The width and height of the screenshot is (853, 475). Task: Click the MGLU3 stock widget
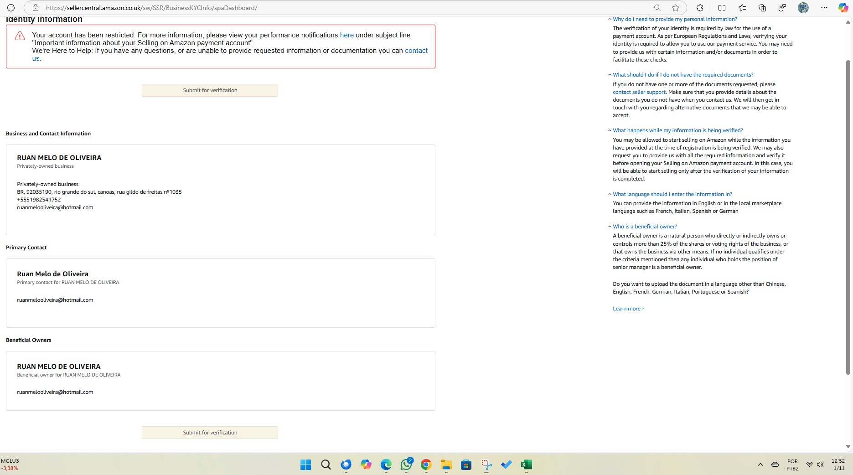click(10, 465)
